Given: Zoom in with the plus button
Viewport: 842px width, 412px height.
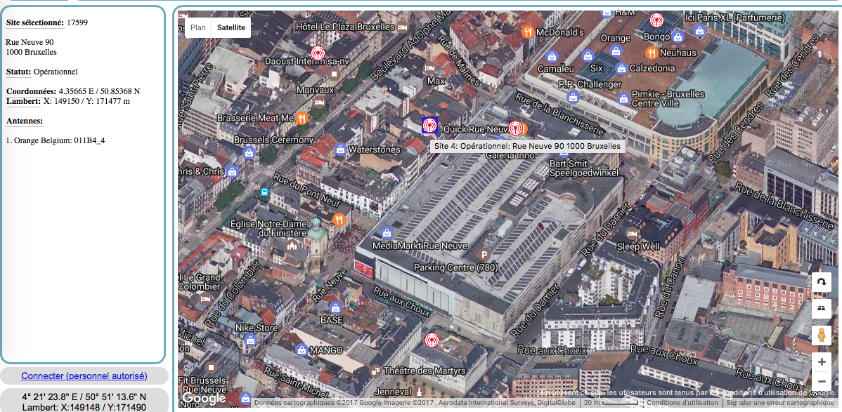Looking at the screenshot, I should click(x=822, y=362).
